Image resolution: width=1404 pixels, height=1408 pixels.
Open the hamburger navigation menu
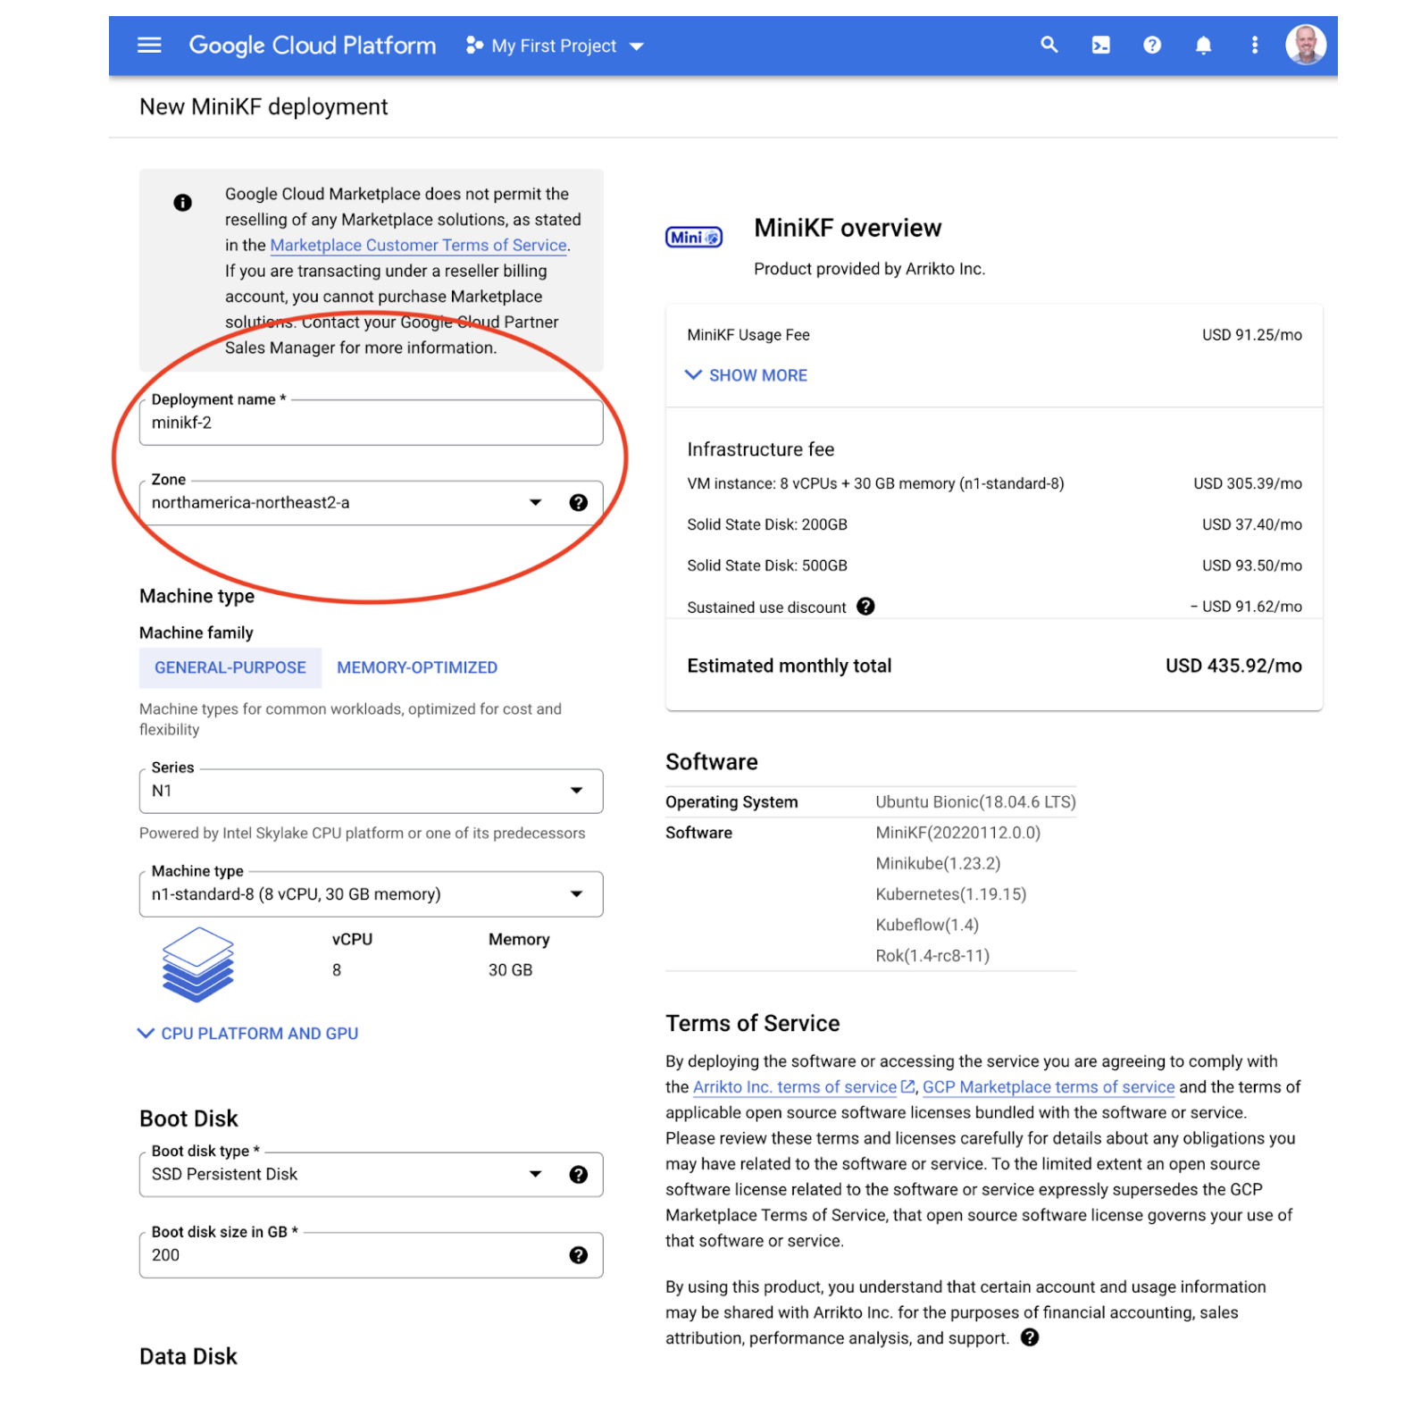pyautogui.click(x=149, y=46)
